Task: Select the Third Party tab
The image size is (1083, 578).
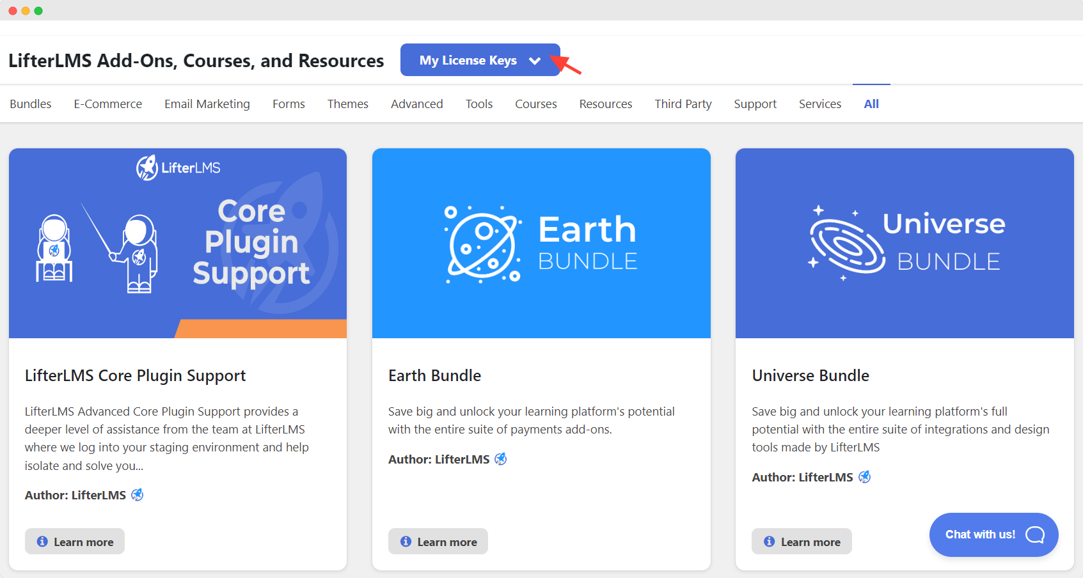Action: coord(683,104)
